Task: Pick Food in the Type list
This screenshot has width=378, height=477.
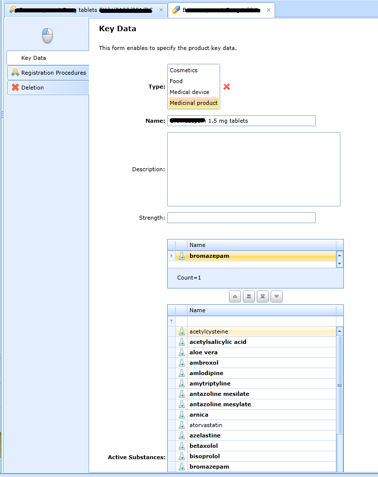Action: [176, 81]
